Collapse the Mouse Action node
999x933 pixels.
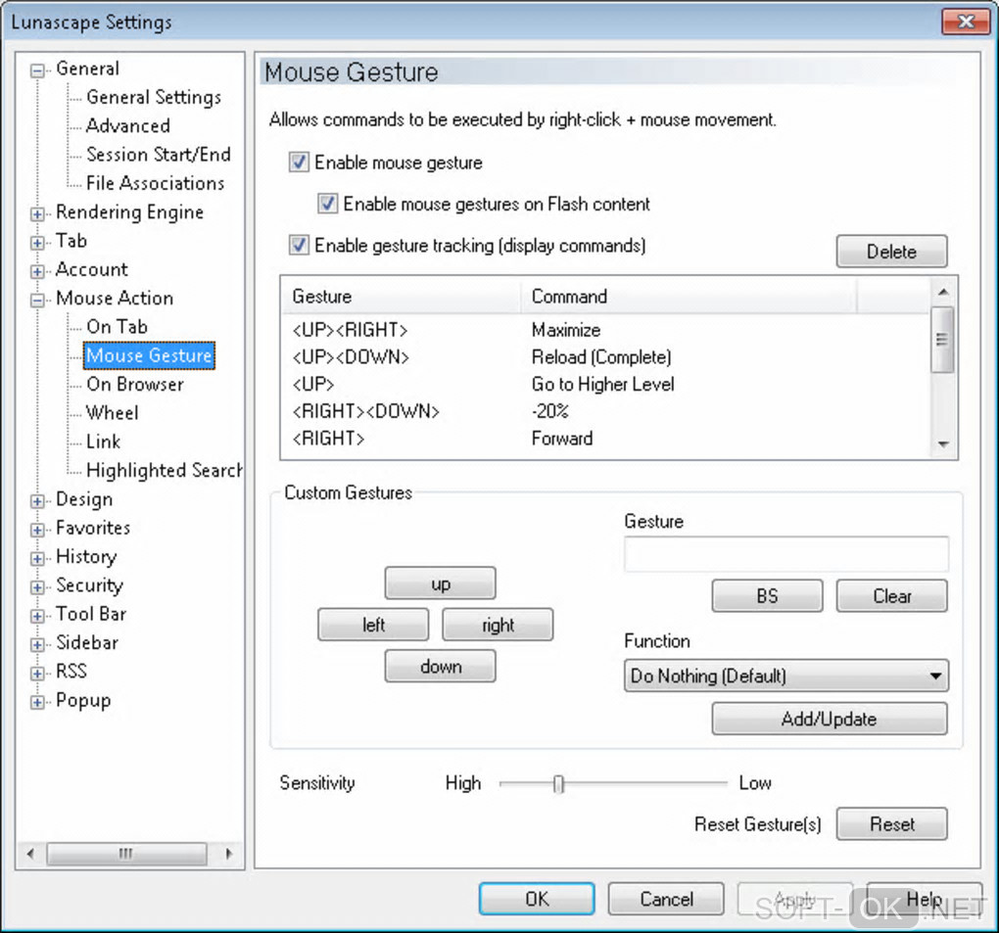point(37,300)
